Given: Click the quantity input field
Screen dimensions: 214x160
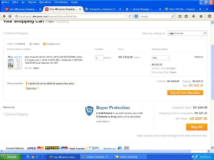Looking at the screenshot, I should [x=99, y=58].
